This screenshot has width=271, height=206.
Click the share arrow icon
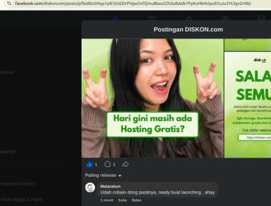[125, 164]
